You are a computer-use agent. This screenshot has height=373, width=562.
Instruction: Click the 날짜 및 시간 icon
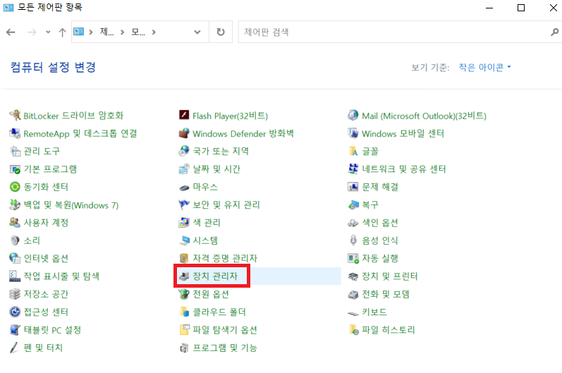click(184, 169)
